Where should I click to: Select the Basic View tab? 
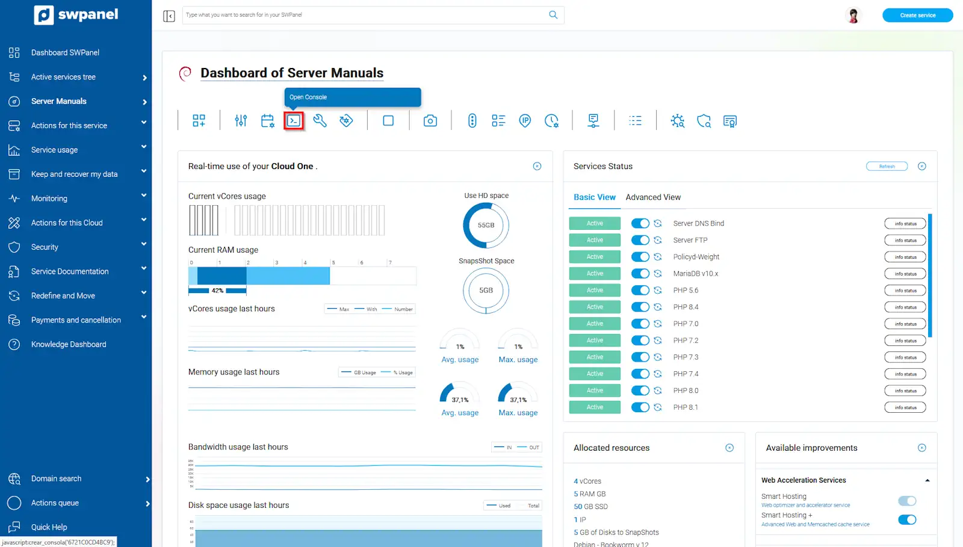pos(595,197)
